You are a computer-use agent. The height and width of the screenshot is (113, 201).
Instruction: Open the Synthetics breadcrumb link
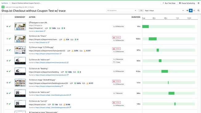(5, 3)
